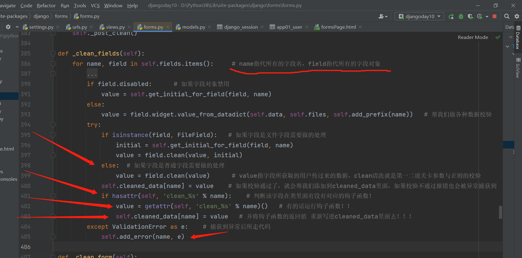Image resolution: width=522 pixels, height=258 pixels.
Task: Click the line number 399 gutter
Action: 26,176
